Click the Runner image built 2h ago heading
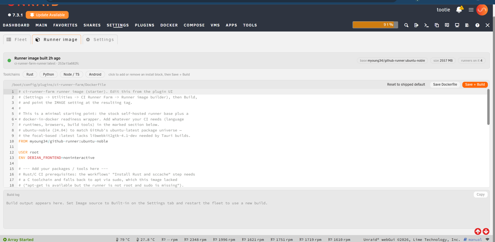This screenshot has height=242, width=495. point(37,58)
